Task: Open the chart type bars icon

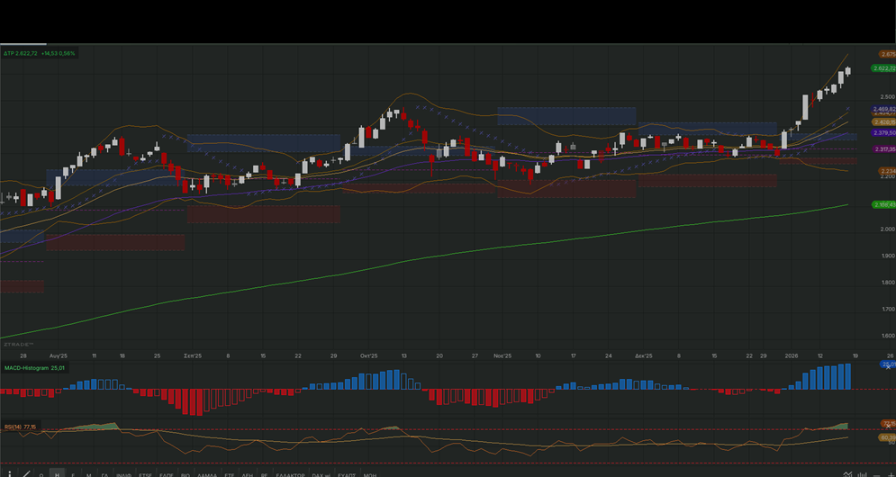Action: click(863, 474)
